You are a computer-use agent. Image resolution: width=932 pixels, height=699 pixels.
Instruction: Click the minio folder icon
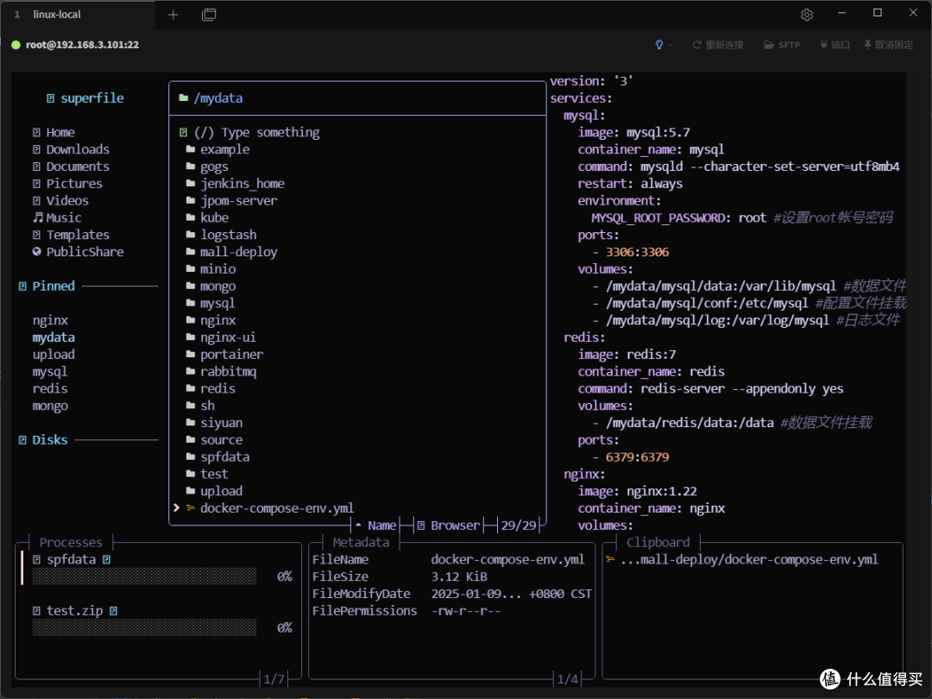point(190,268)
